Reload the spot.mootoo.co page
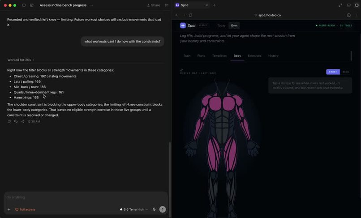 (x=190, y=15)
